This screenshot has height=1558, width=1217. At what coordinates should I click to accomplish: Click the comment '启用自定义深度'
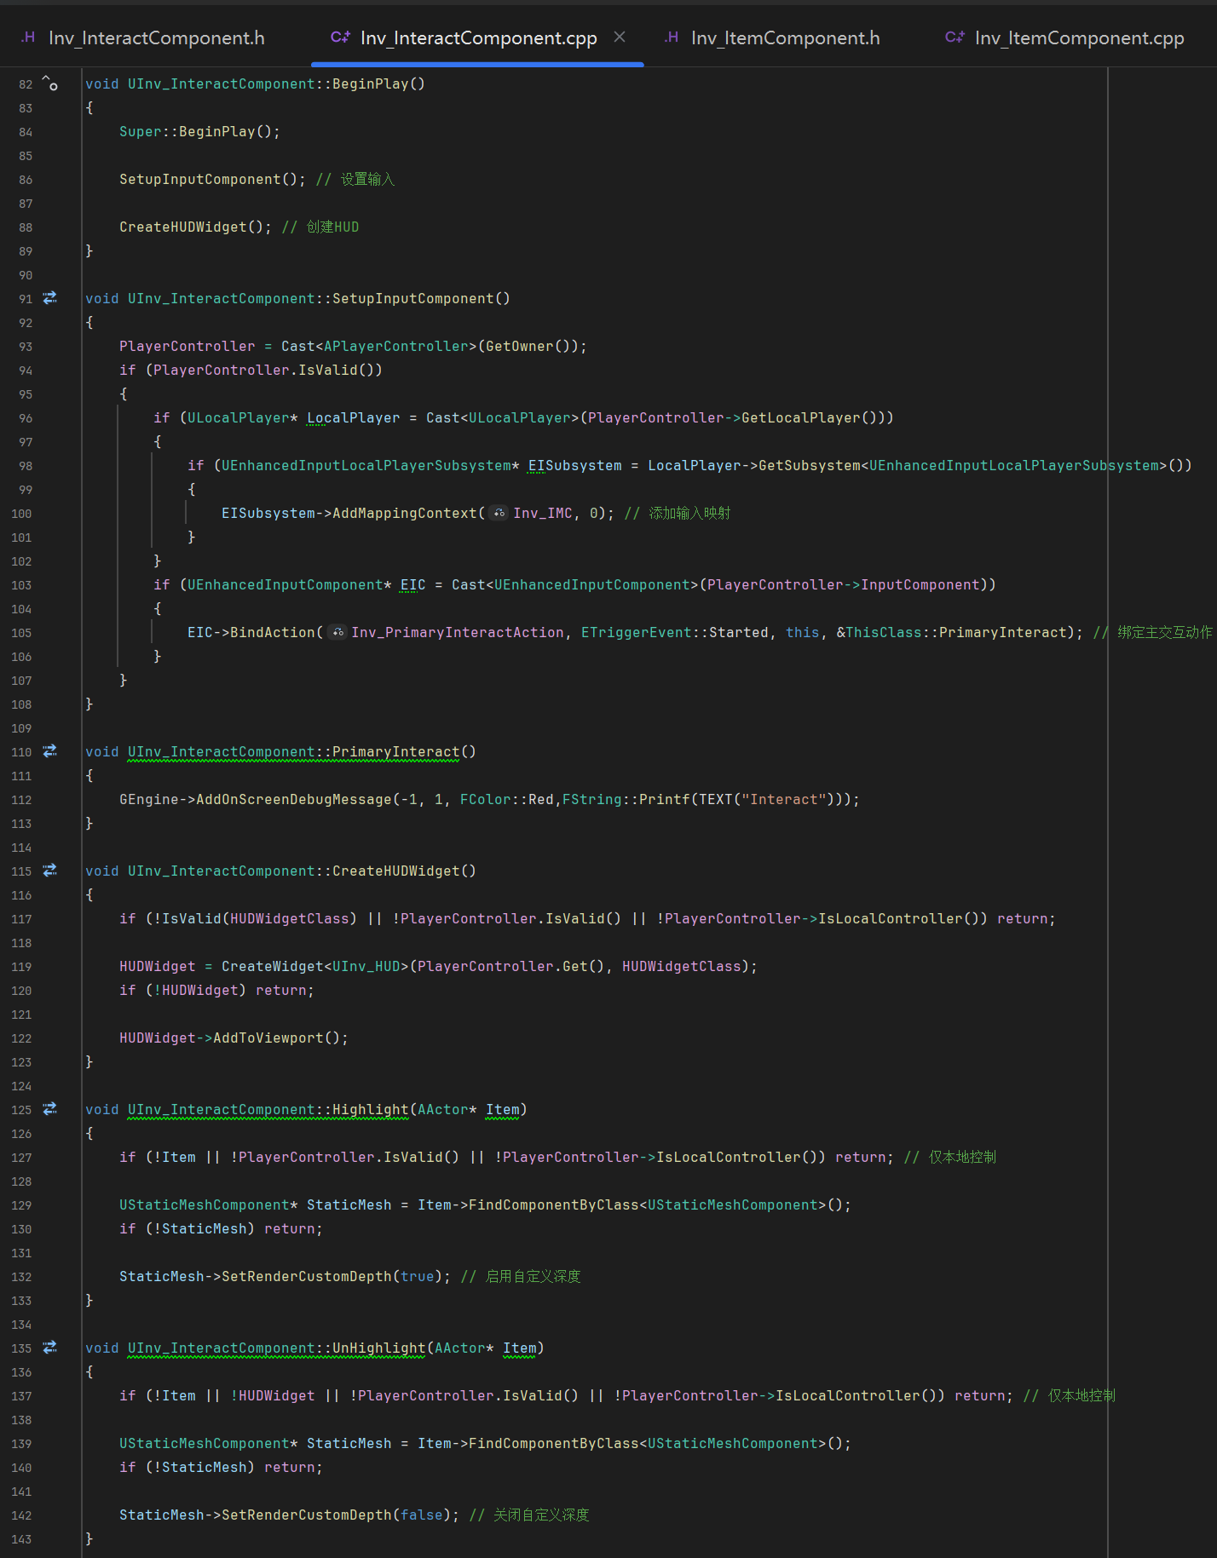(534, 1276)
